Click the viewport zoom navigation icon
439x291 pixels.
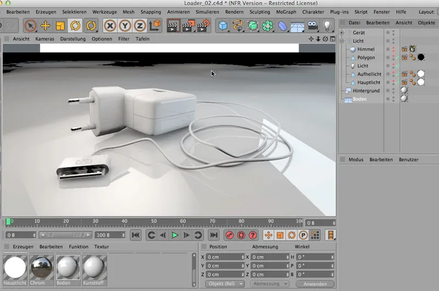318,39
